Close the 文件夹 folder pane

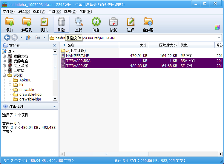(54, 46)
